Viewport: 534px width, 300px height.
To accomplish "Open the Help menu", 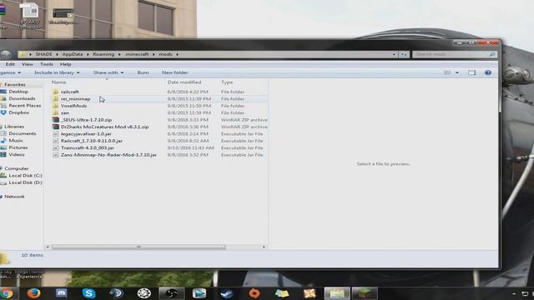I will (x=65, y=64).
